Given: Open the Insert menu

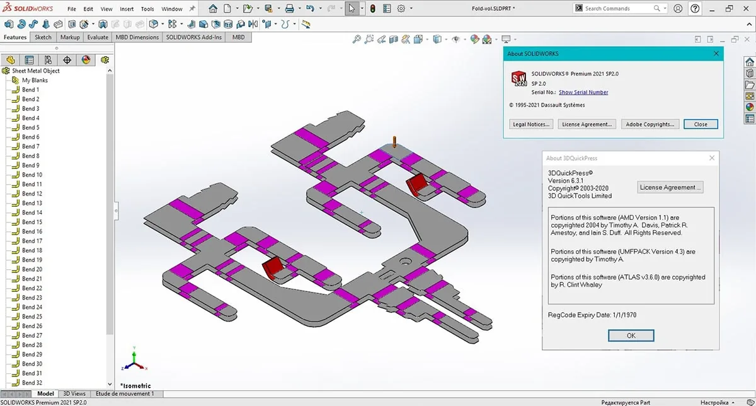Looking at the screenshot, I should click(x=127, y=9).
